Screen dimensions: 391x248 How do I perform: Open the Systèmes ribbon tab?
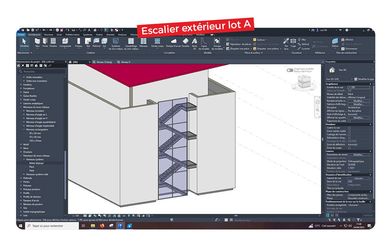pyautogui.click(x=88, y=35)
